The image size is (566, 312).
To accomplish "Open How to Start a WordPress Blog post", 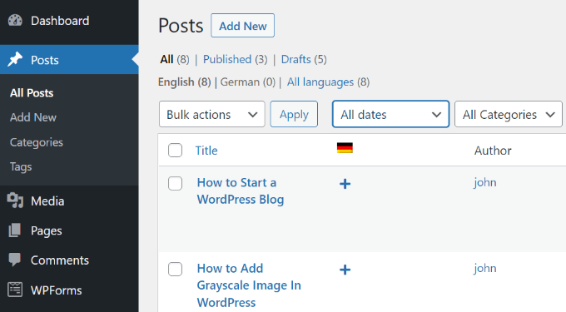I will (x=241, y=191).
